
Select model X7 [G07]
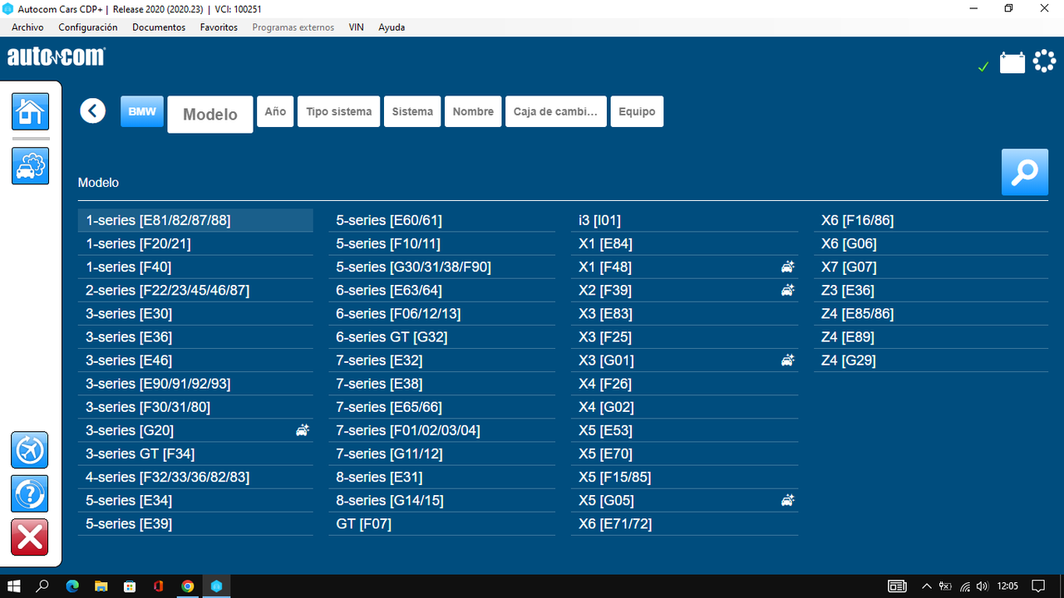coord(931,267)
